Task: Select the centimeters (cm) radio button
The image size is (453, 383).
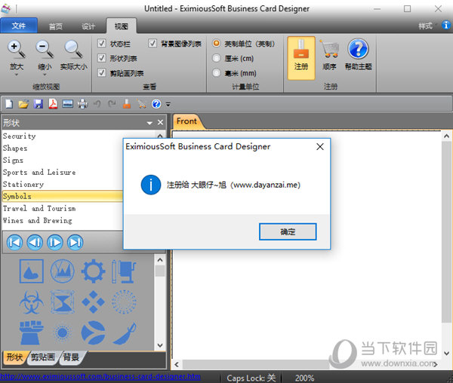Action: pos(216,58)
